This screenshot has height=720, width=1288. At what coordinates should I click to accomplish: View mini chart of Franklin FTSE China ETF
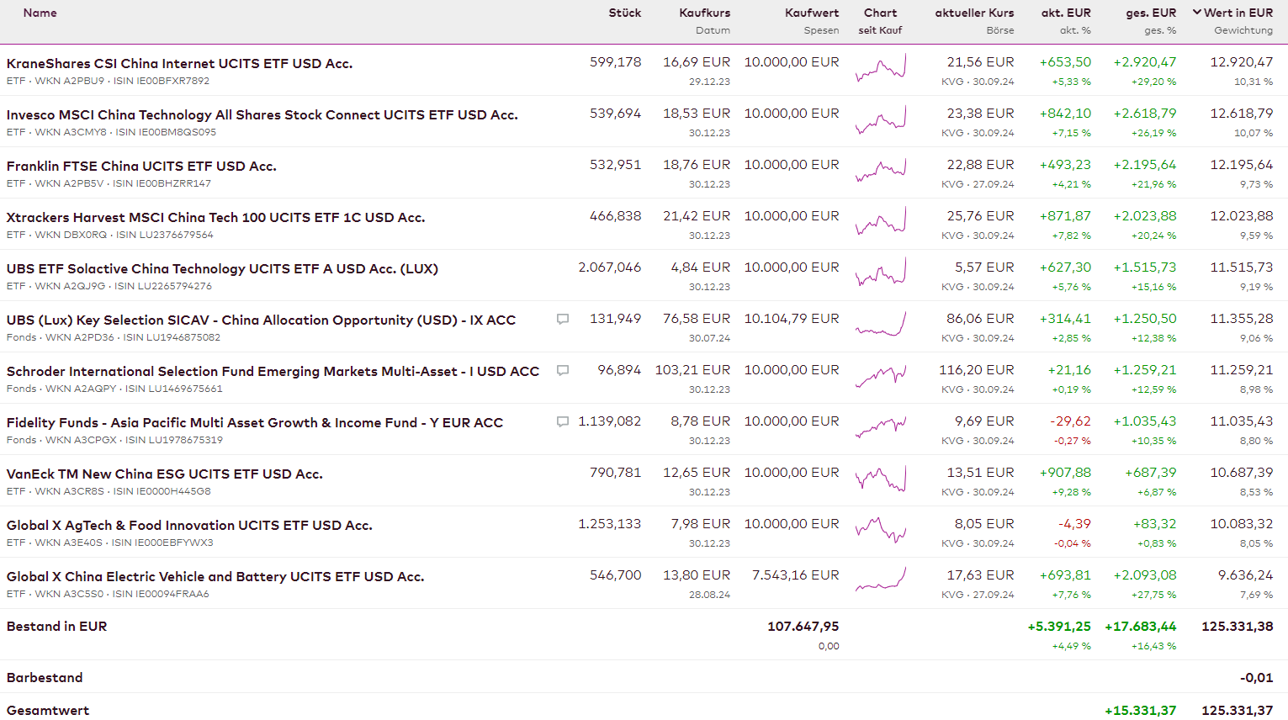pos(881,171)
